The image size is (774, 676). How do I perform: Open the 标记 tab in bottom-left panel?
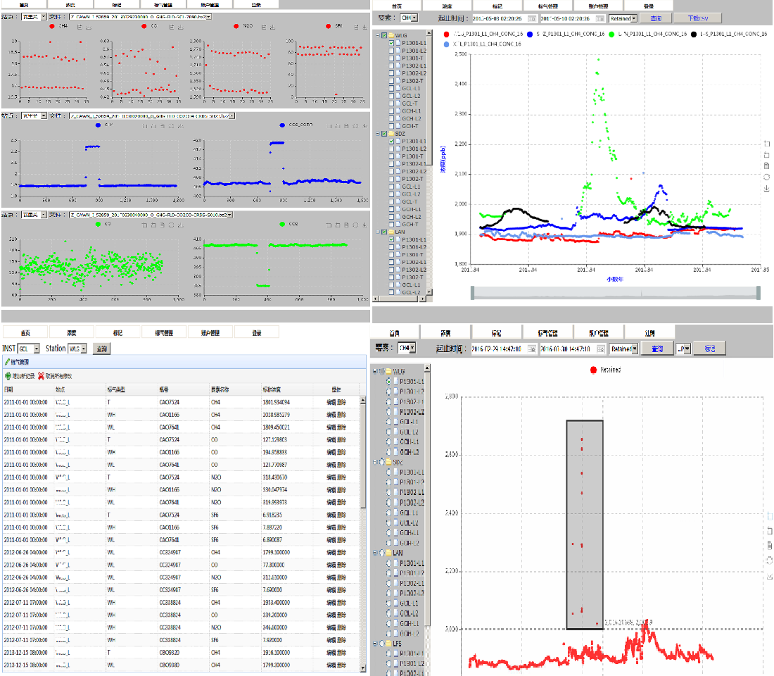click(119, 332)
